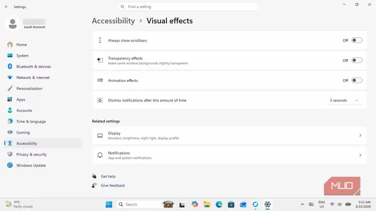Screen dimensions: 376x211
Task: Open Privacy & security settings
Action: 43,154
